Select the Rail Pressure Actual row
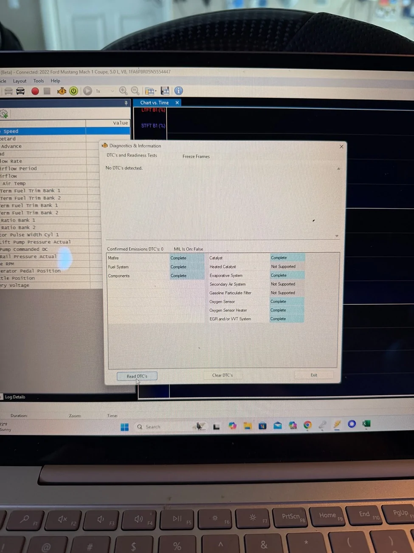Image resolution: width=414 pixels, height=553 pixels. [x=51, y=257]
